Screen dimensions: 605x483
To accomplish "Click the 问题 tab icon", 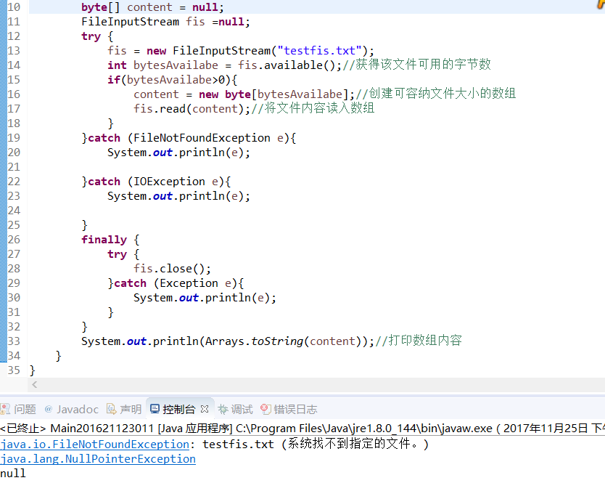I will pos(5,409).
